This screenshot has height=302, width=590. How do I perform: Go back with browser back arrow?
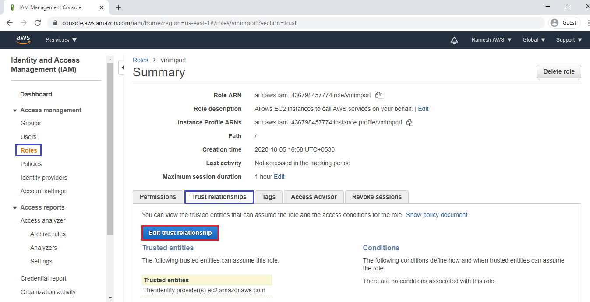pos(10,23)
